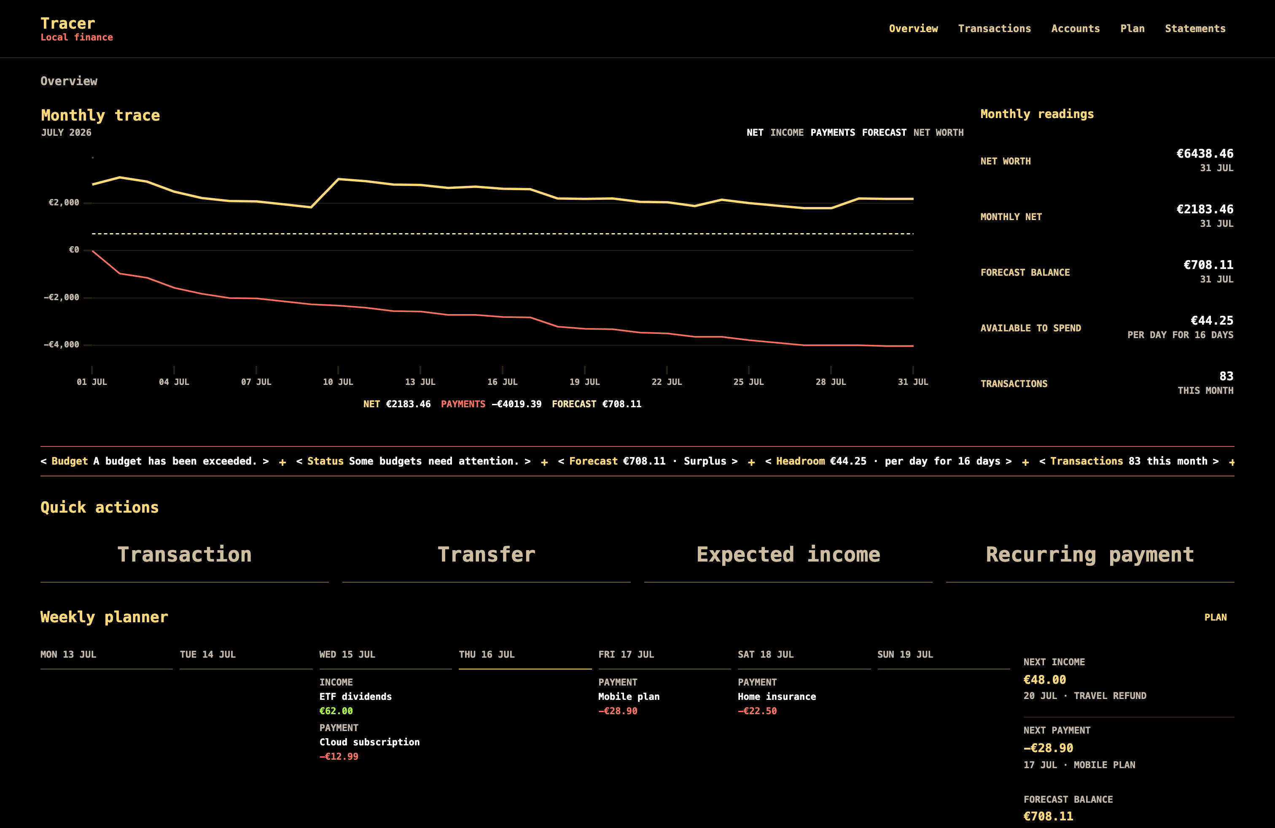Image resolution: width=1275 pixels, height=828 pixels.
Task: Click the 20 JUL · TRAVEL REFUND line
Action: [1085, 696]
